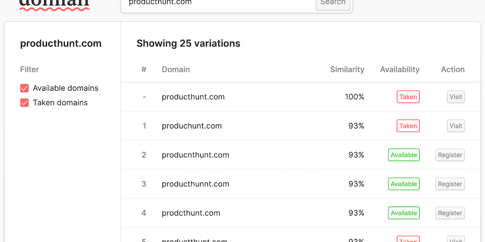
Task: Click the Available badge for producnthunt.com
Action: (x=404, y=155)
